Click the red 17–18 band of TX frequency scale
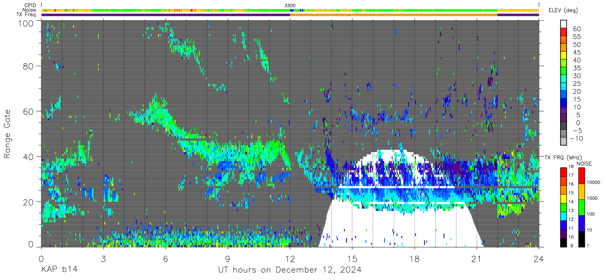Image resolution: width=606 pixels, height=280 pixels. tap(564, 172)
